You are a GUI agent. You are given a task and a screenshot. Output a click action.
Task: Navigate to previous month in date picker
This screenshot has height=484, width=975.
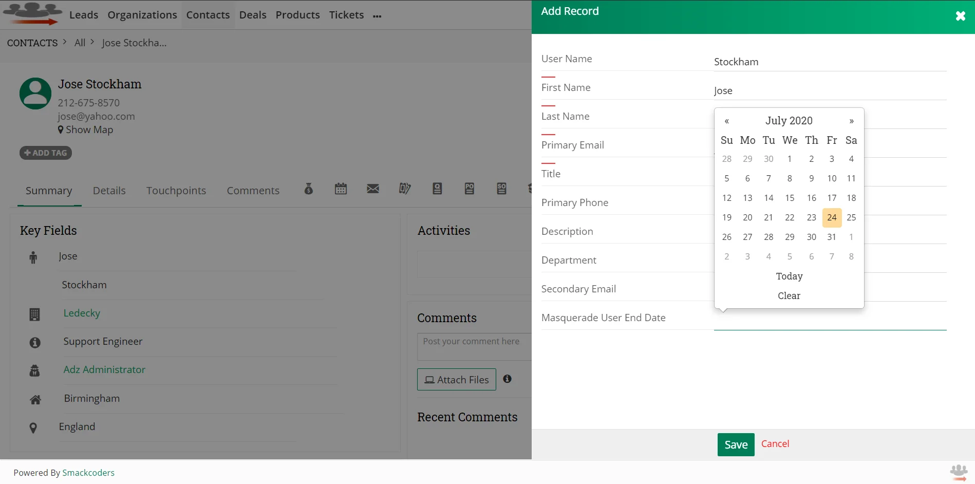coord(726,121)
